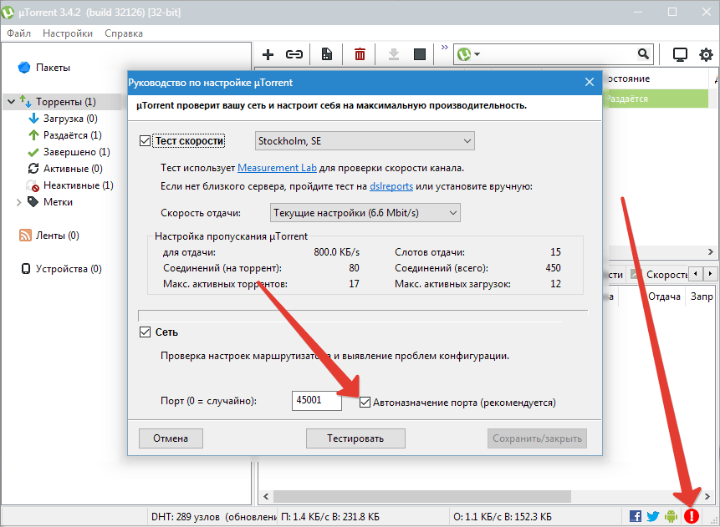Add a torrent with the plus icon
Image resolution: width=720 pixels, height=527 pixels.
click(268, 54)
